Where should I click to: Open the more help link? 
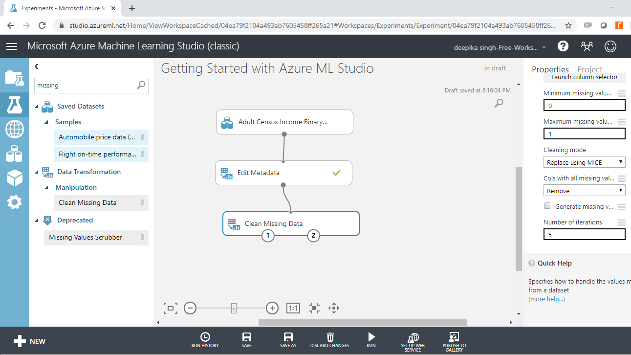coord(546,299)
